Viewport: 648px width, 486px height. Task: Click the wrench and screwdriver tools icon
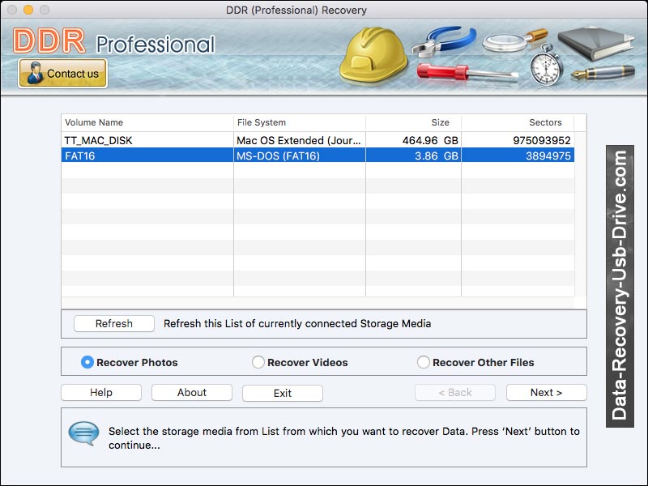446,53
